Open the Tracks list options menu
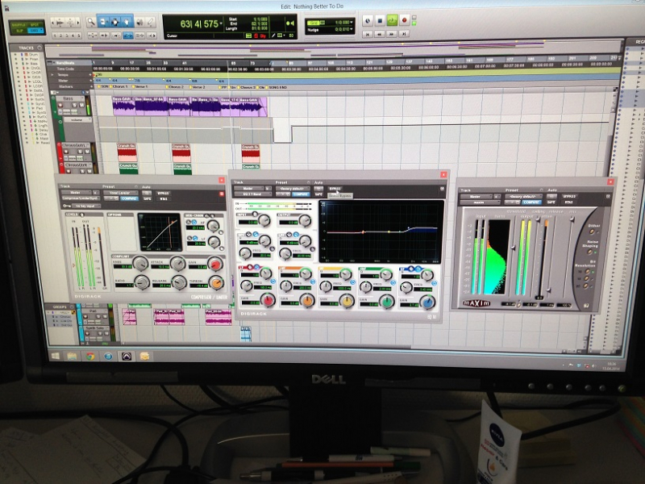 point(39,48)
